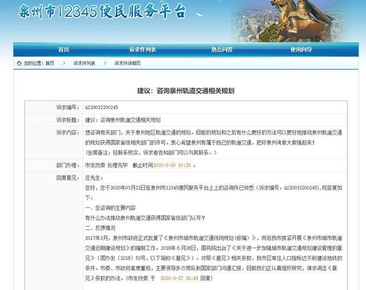The width and height of the screenshot is (366, 290).
Task: Go to 诉求件列表 in the breadcrumb
Action: 84,63
